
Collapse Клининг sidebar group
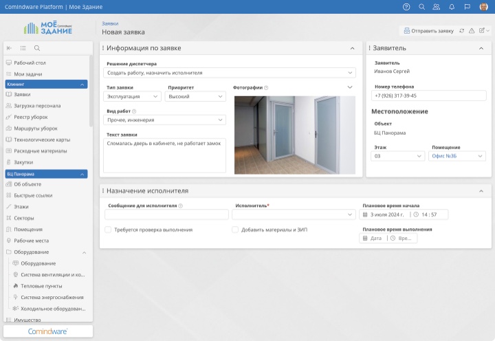(82, 85)
